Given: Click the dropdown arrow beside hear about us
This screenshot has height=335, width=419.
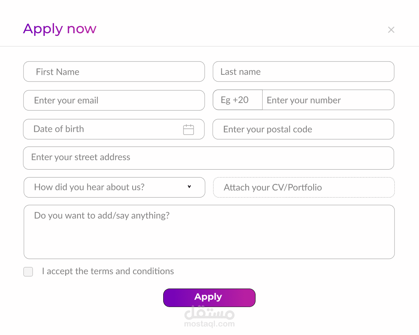Looking at the screenshot, I should 189,187.
